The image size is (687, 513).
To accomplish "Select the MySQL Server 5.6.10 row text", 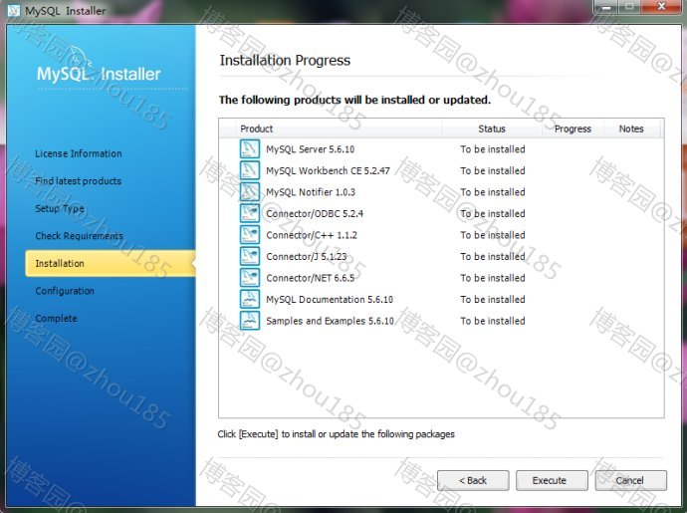I will (x=311, y=149).
